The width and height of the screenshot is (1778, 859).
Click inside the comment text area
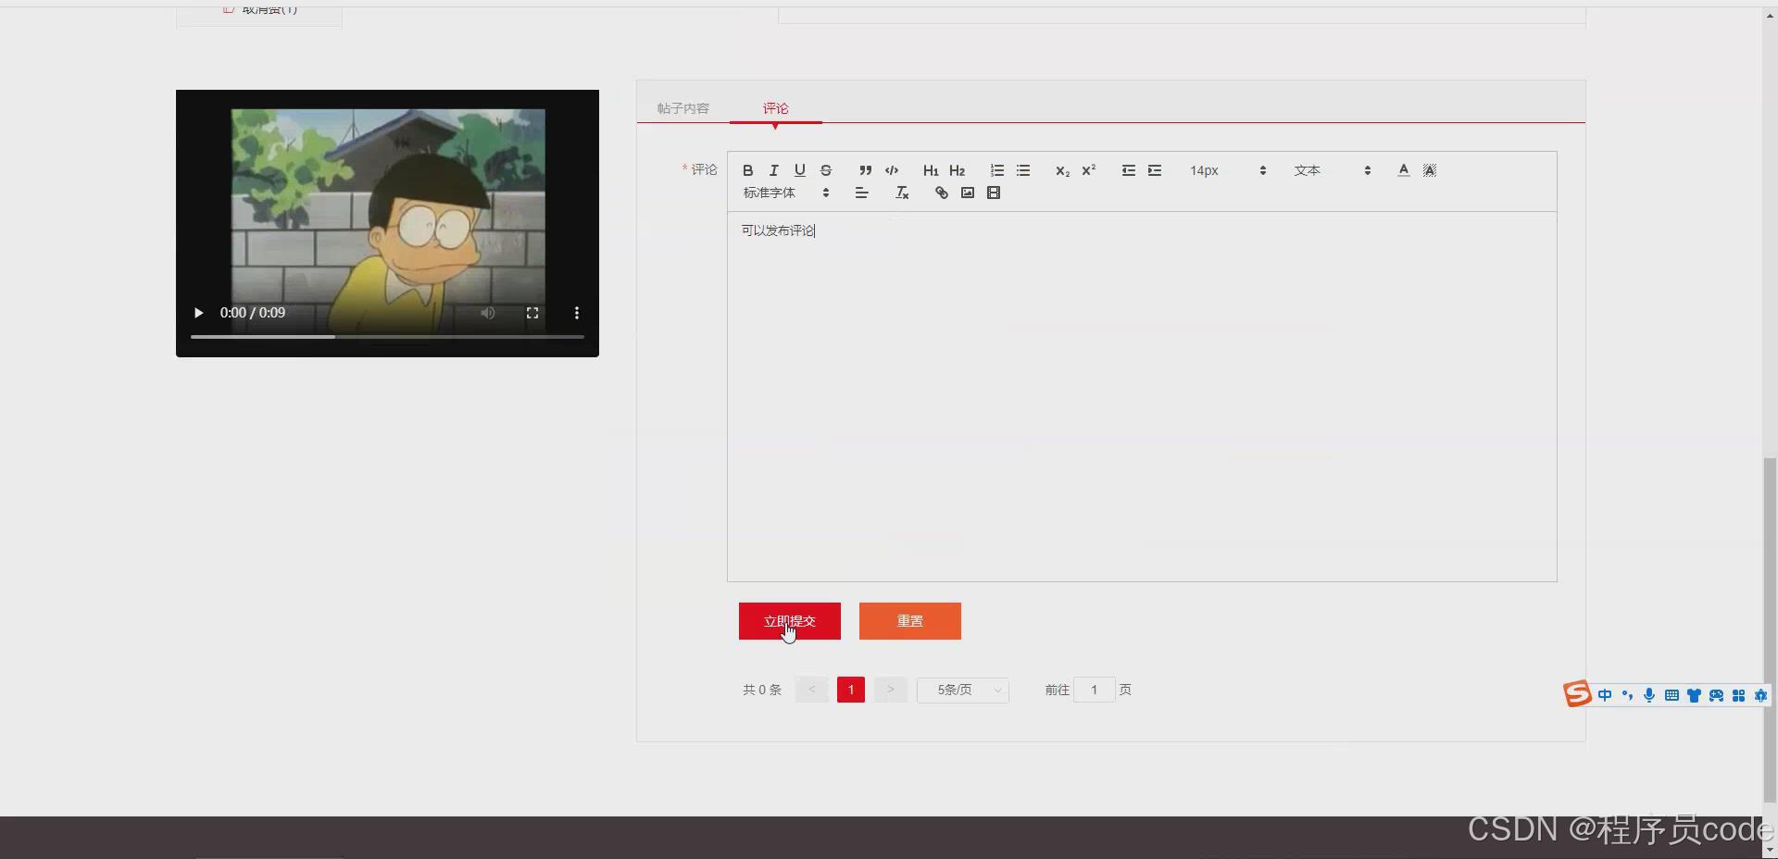tap(1142, 396)
